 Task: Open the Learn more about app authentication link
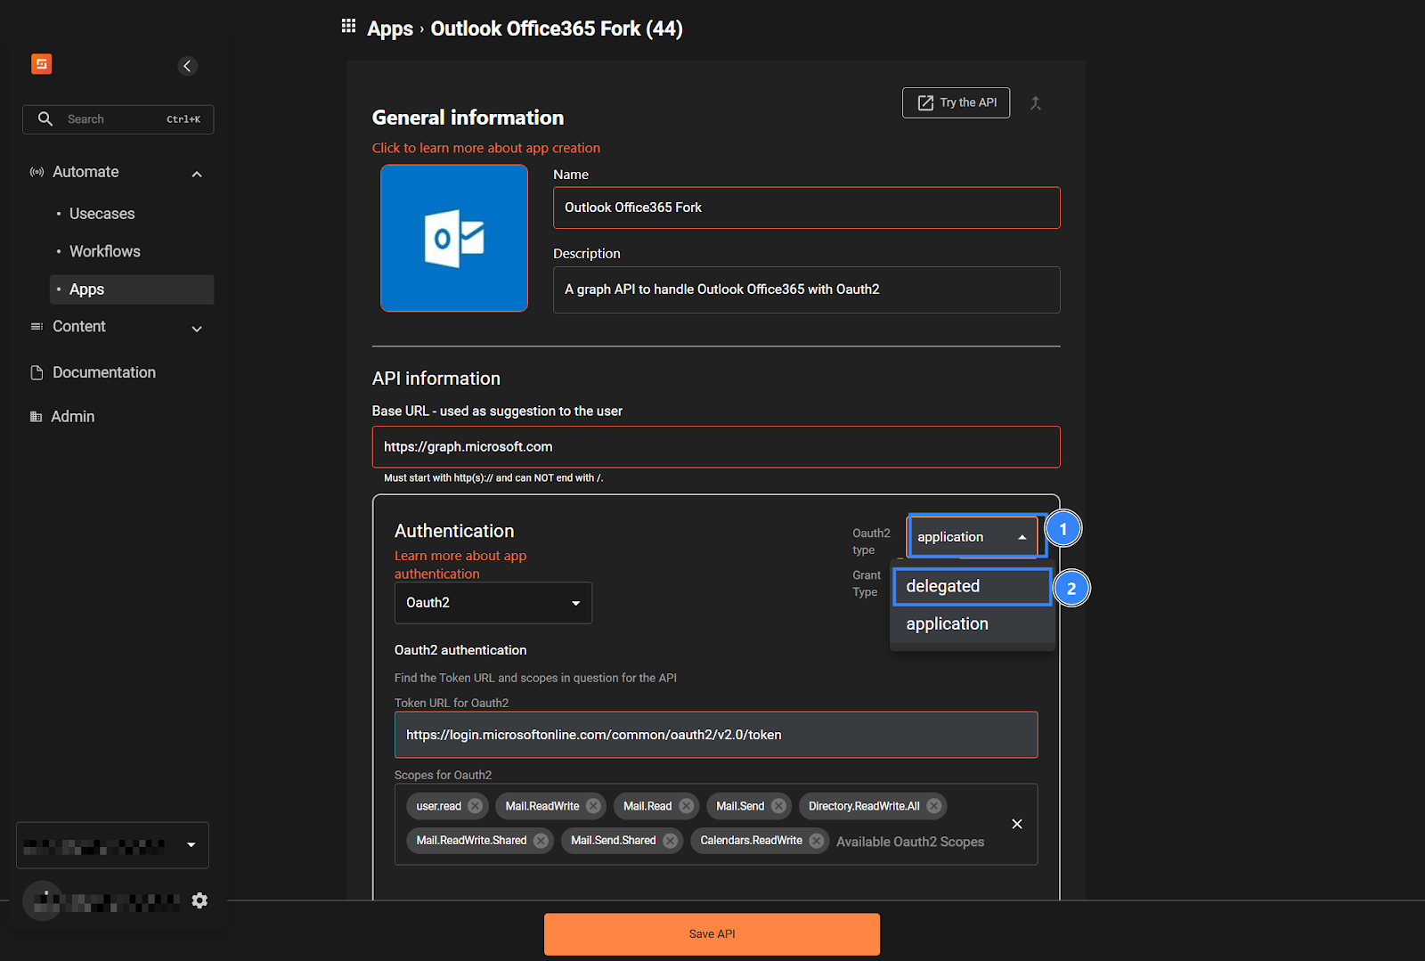pyautogui.click(x=460, y=564)
